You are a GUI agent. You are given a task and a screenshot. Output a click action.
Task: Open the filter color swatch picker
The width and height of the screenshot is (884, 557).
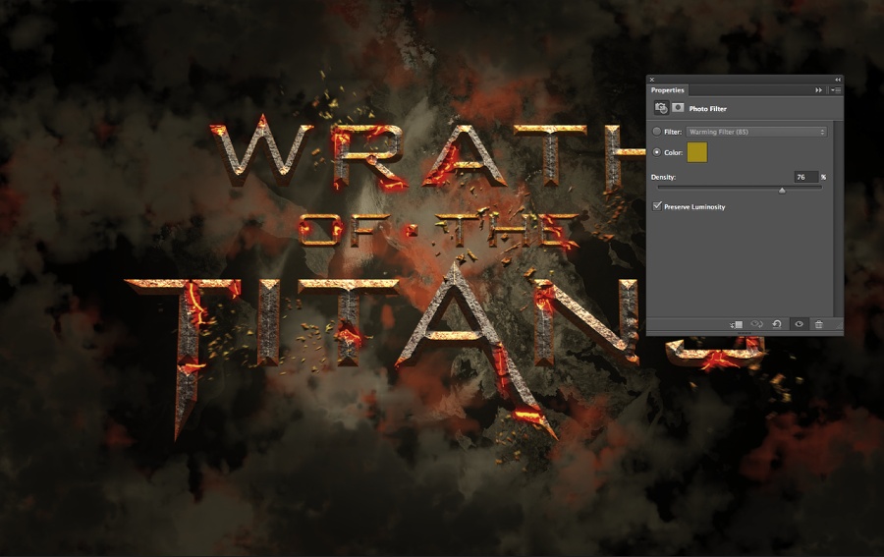(x=696, y=152)
